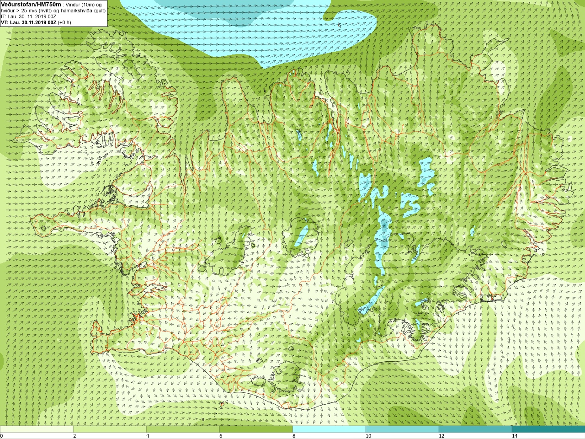This screenshot has height=439, width=585.
Task: Click the "hámarkshviða (gult)" legend text
Action: tap(83, 11)
